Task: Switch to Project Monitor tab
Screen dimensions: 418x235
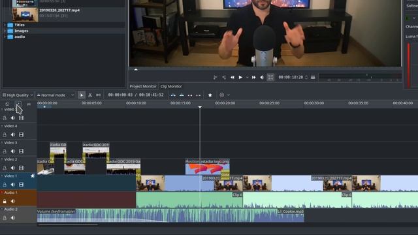Action: [x=143, y=86]
